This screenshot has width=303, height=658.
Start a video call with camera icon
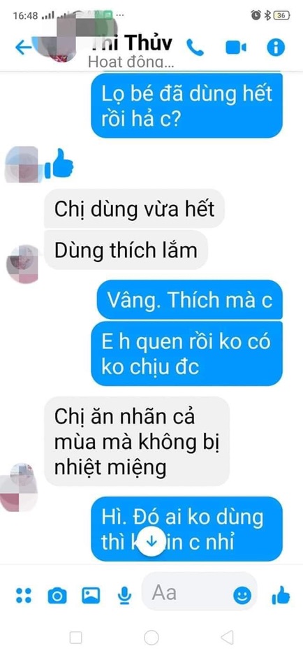click(236, 48)
